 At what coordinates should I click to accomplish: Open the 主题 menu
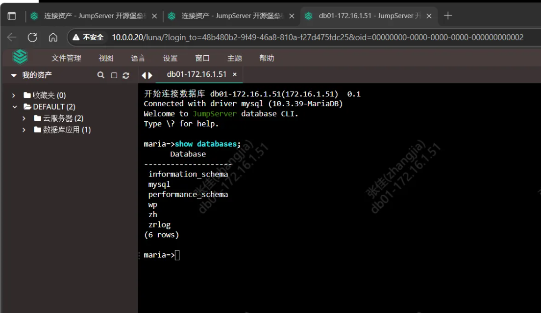click(235, 58)
